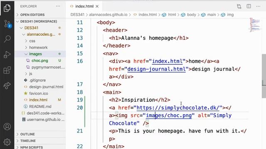Open the Manage settings gear

pyautogui.click(x=7, y=142)
